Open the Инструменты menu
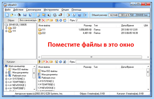The width and height of the screenshot is (154, 99). tap(51, 10)
